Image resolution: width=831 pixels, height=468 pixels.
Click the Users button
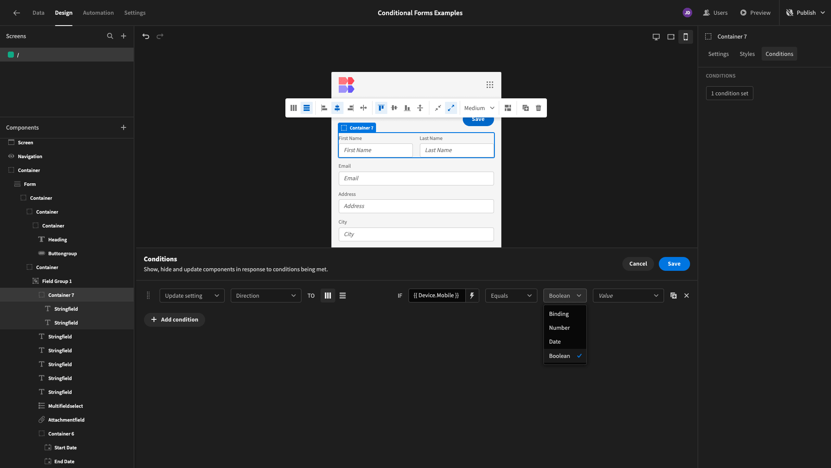(x=715, y=13)
